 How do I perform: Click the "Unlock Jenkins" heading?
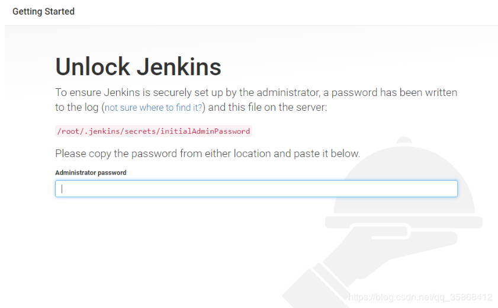138,67
